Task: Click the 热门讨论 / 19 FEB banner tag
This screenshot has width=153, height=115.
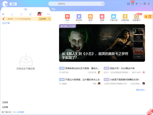Action: pyautogui.click(x=68, y=26)
